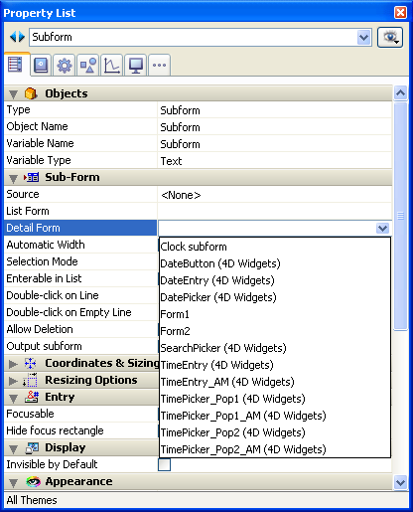The width and height of the screenshot is (413, 512).
Task: Open the Events theme tab icon
Action: (x=41, y=66)
